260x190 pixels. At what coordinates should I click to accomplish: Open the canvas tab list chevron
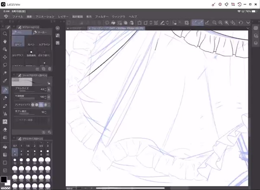click(248, 28)
